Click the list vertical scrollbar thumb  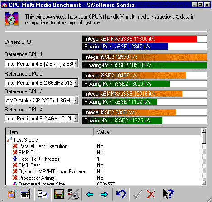204,138
